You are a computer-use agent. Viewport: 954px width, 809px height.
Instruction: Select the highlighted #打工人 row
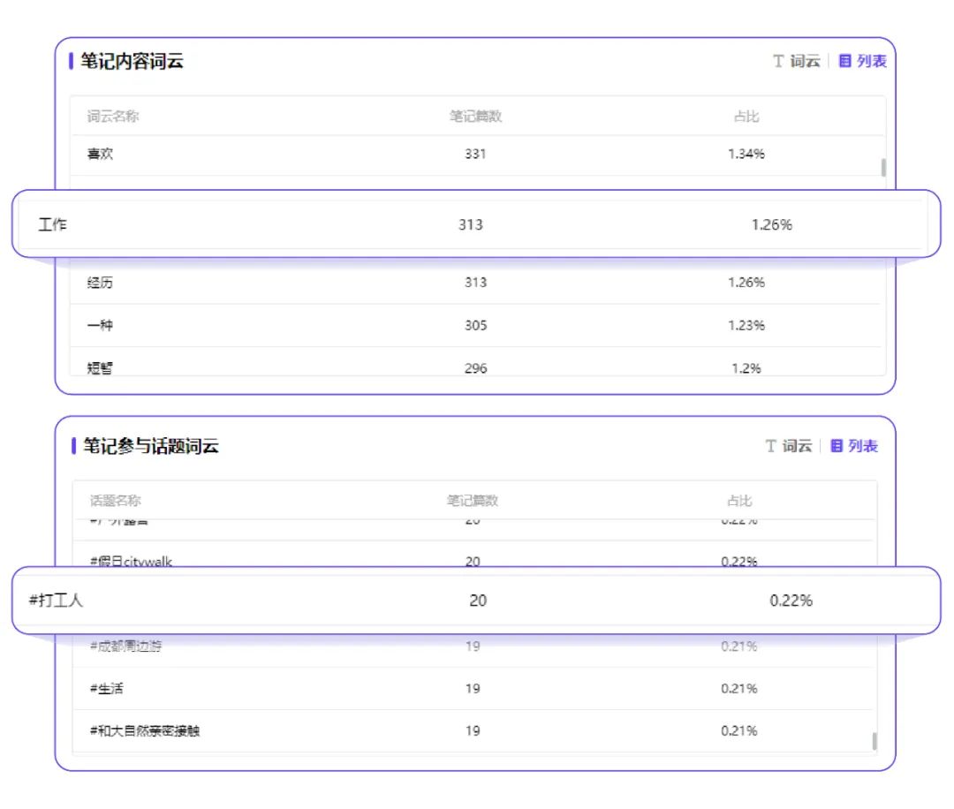476,601
